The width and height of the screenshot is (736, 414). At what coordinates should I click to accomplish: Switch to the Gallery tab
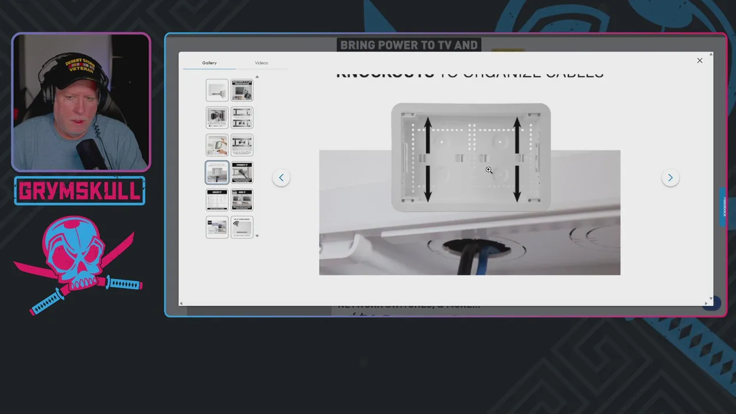pos(209,63)
